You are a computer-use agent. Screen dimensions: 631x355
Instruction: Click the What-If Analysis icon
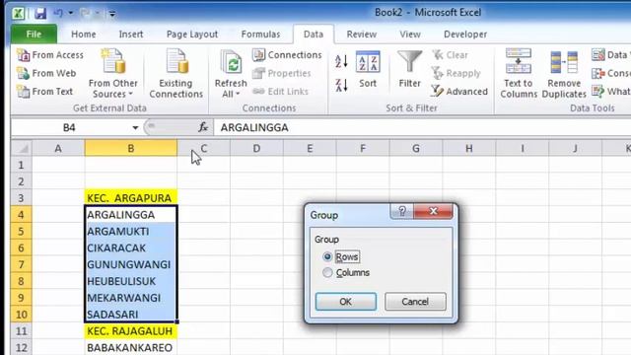coord(598,92)
